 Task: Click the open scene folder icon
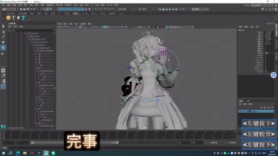(x=25, y=9)
